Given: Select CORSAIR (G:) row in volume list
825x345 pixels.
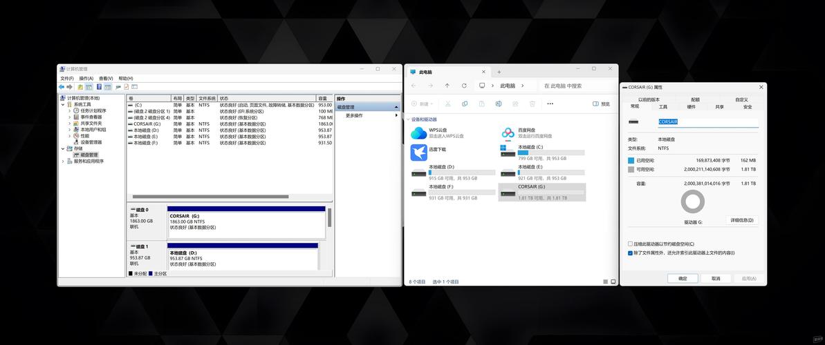Looking at the screenshot, I should click(230, 124).
